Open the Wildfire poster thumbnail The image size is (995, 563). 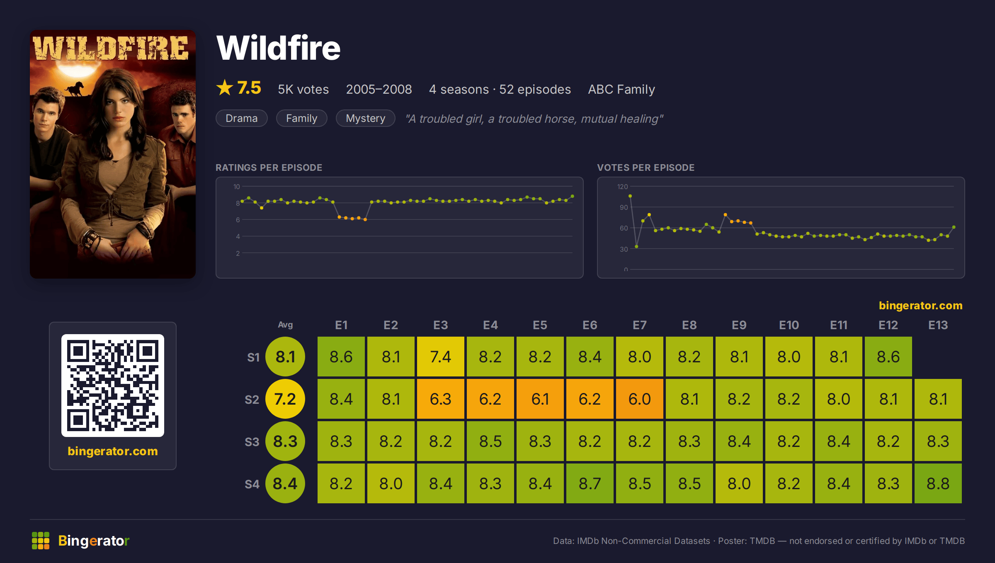[113, 154]
